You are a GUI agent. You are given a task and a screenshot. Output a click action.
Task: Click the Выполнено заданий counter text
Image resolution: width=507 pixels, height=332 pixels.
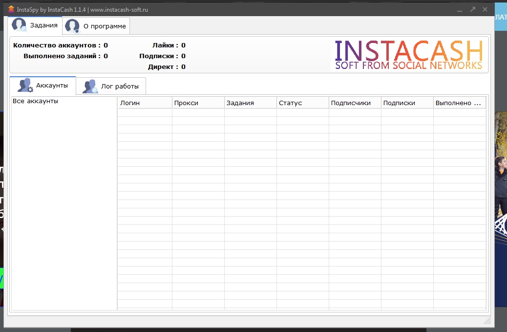point(65,56)
